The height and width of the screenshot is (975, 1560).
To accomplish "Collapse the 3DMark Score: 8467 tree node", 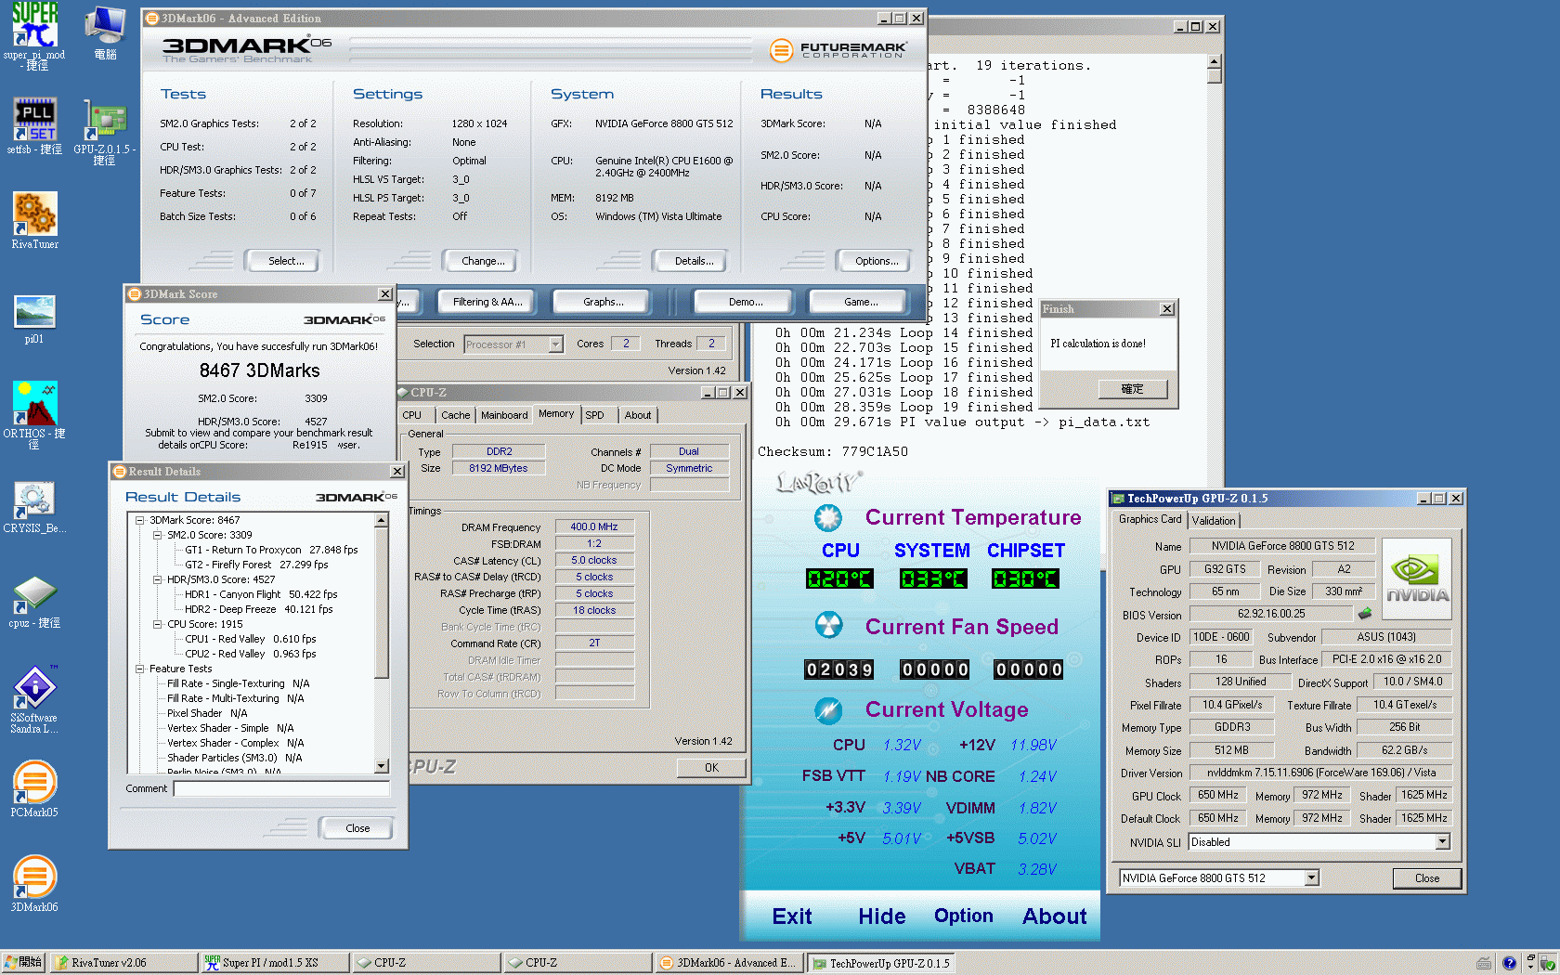I will [x=140, y=520].
